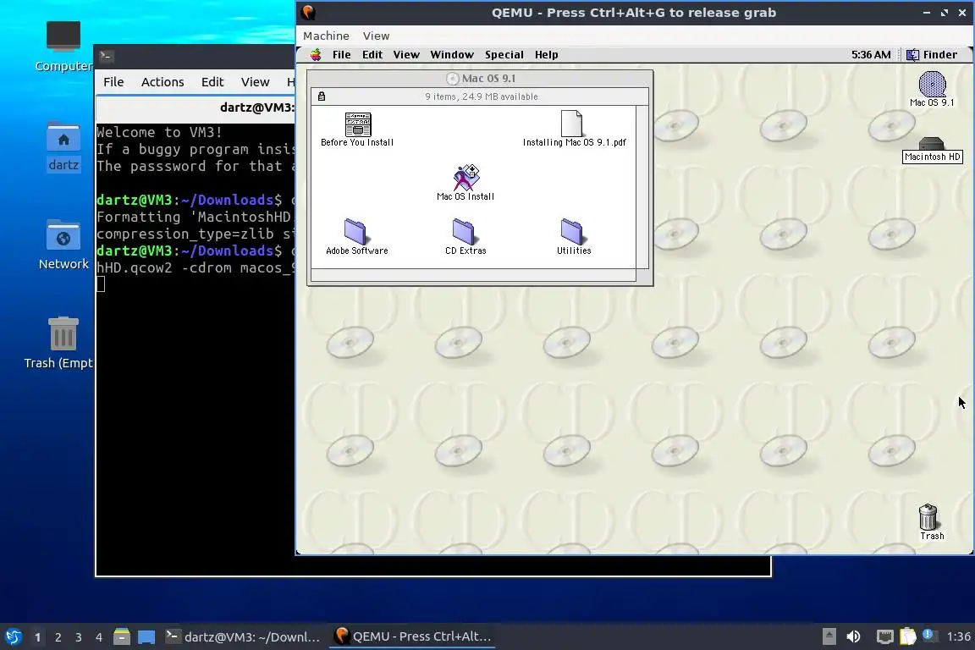
Task: Select the Installing Mac OS 9.1.pdf file
Action: pos(571,124)
